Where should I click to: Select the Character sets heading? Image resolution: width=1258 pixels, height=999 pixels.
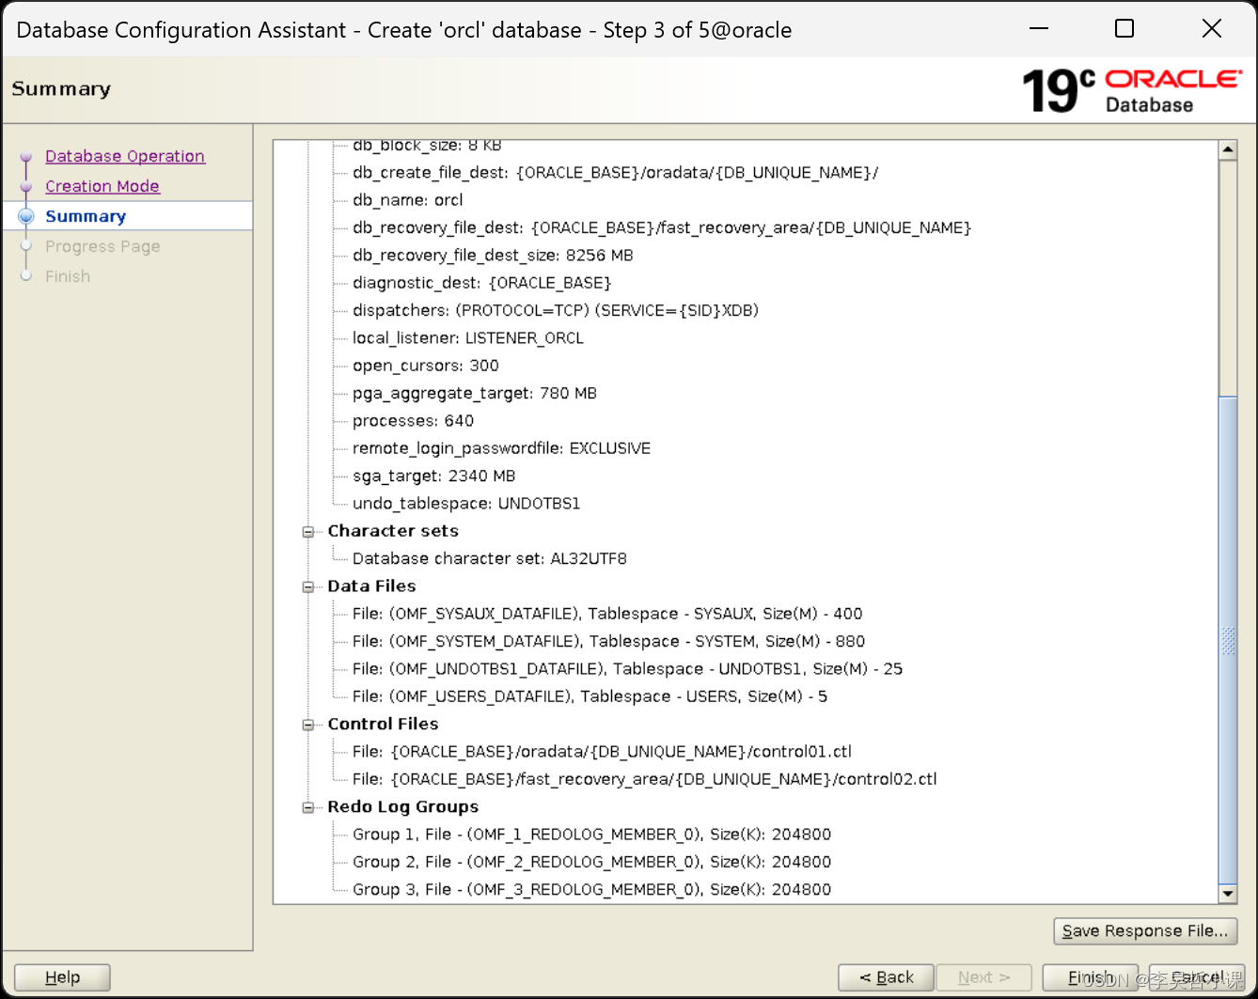pyautogui.click(x=393, y=531)
